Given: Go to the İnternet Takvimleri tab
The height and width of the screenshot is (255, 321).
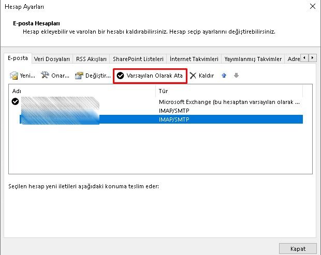Looking at the screenshot, I should [x=194, y=59].
